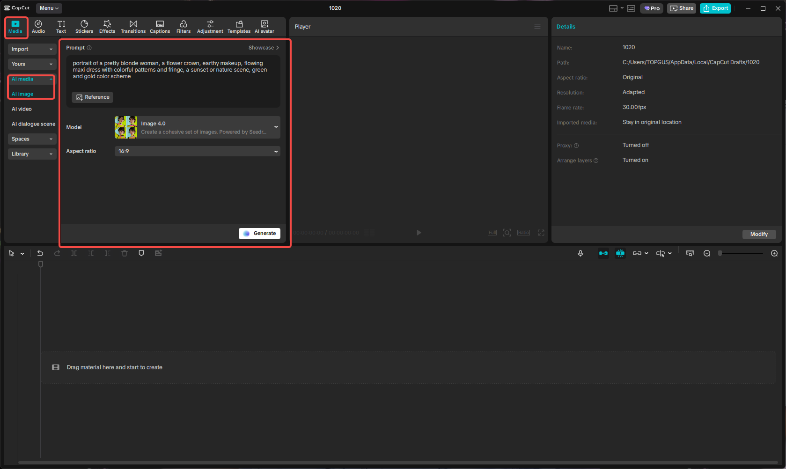The image size is (786, 469).
Task: Click the Share button
Action: (x=682, y=8)
